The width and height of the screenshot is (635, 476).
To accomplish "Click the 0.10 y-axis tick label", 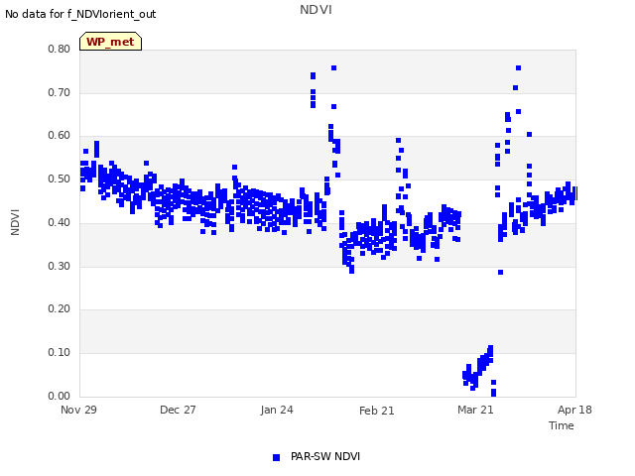I will coord(60,353).
